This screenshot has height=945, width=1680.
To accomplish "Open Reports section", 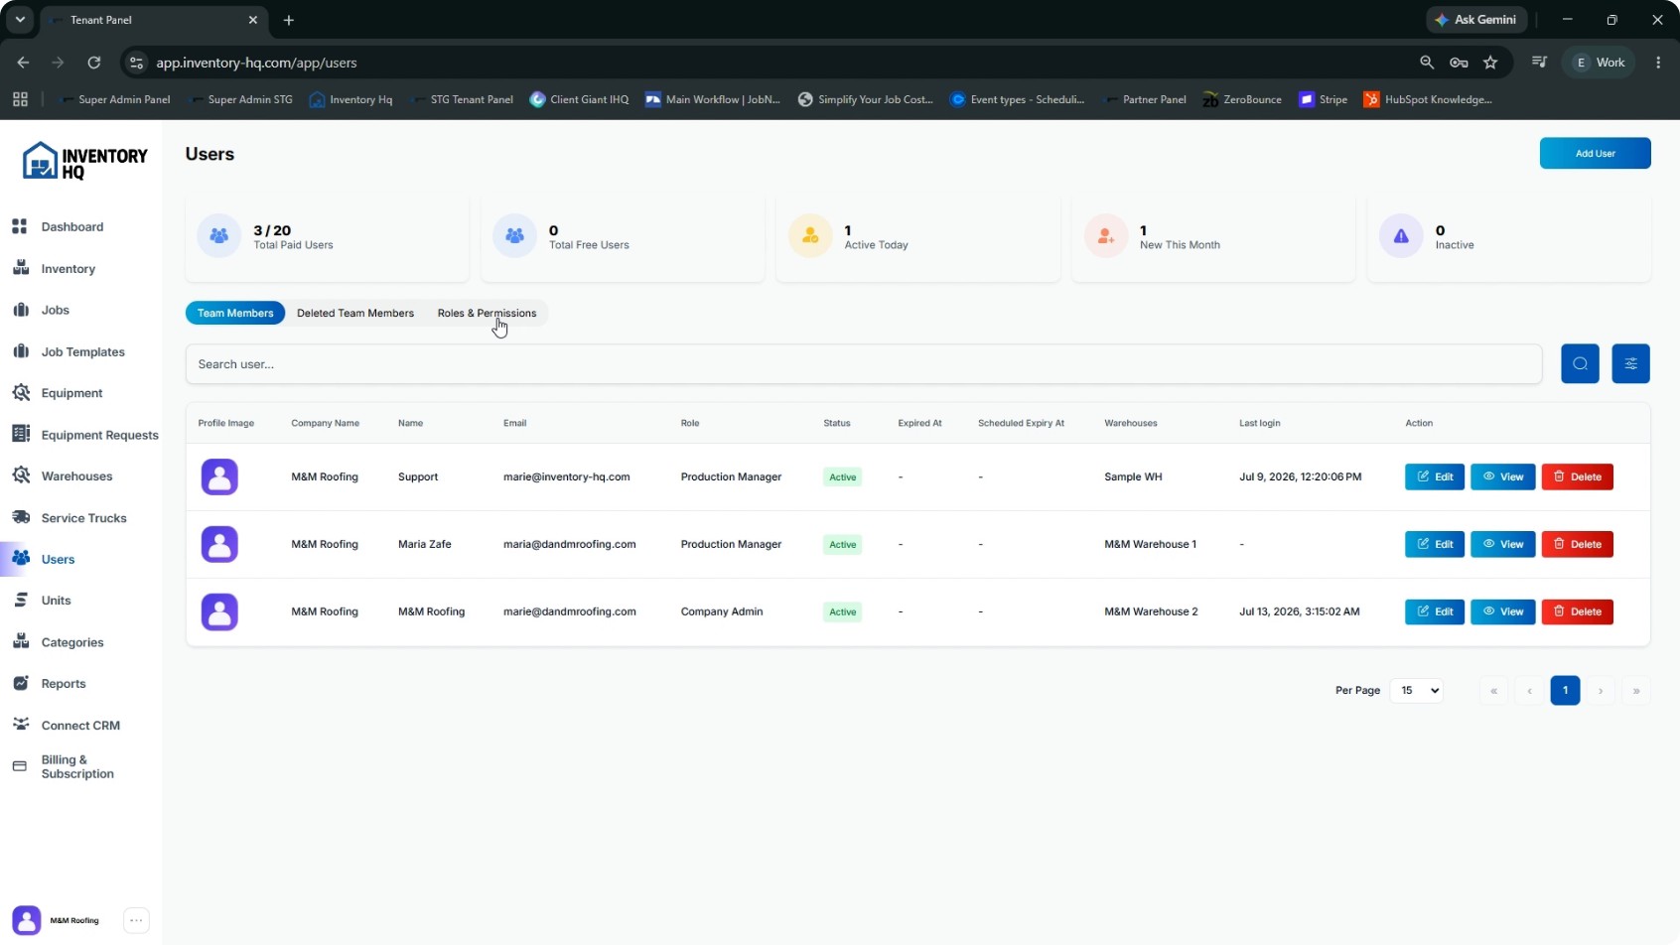I will (x=63, y=684).
